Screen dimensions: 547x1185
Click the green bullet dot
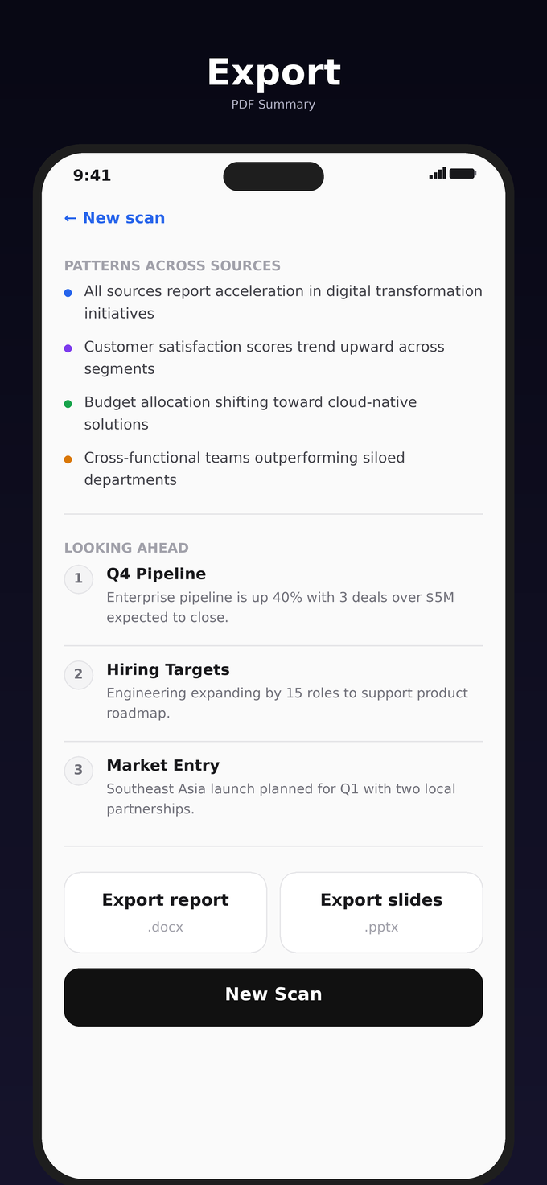tap(68, 404)
